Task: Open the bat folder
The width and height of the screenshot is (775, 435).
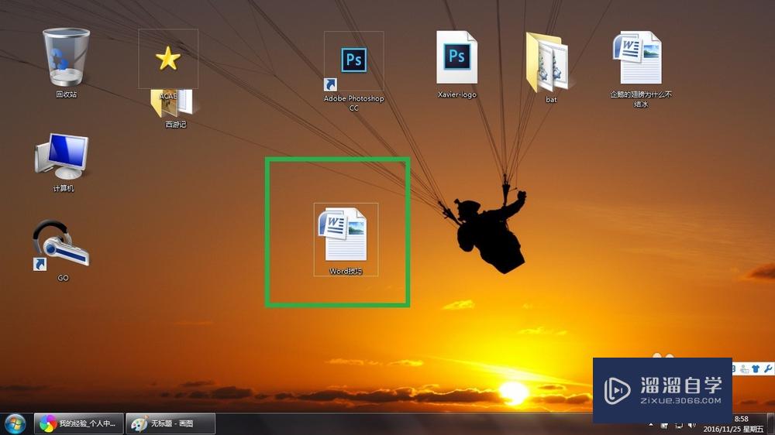Action: click(550, 62)
